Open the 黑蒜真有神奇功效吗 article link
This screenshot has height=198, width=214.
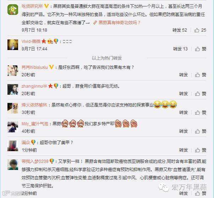click(x=117, y=22)
